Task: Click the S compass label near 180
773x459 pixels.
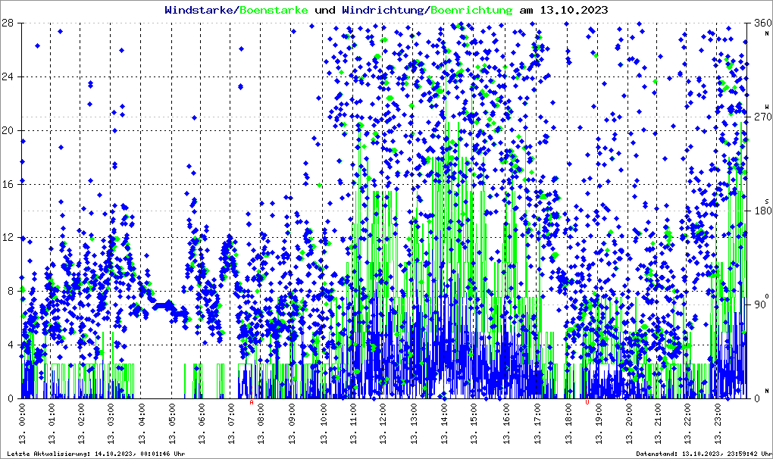Action: point(766,201)
